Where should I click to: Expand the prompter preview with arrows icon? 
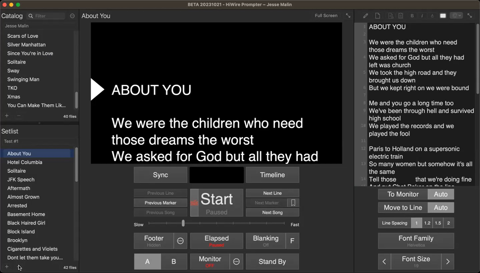[348, 16]
